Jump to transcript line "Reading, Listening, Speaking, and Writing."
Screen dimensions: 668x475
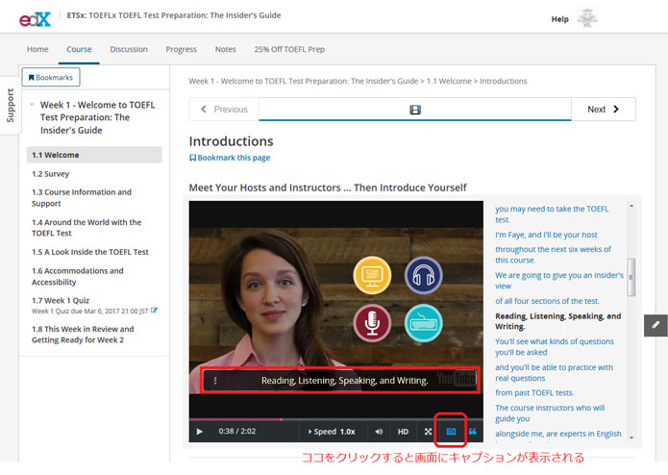[557, 321]
